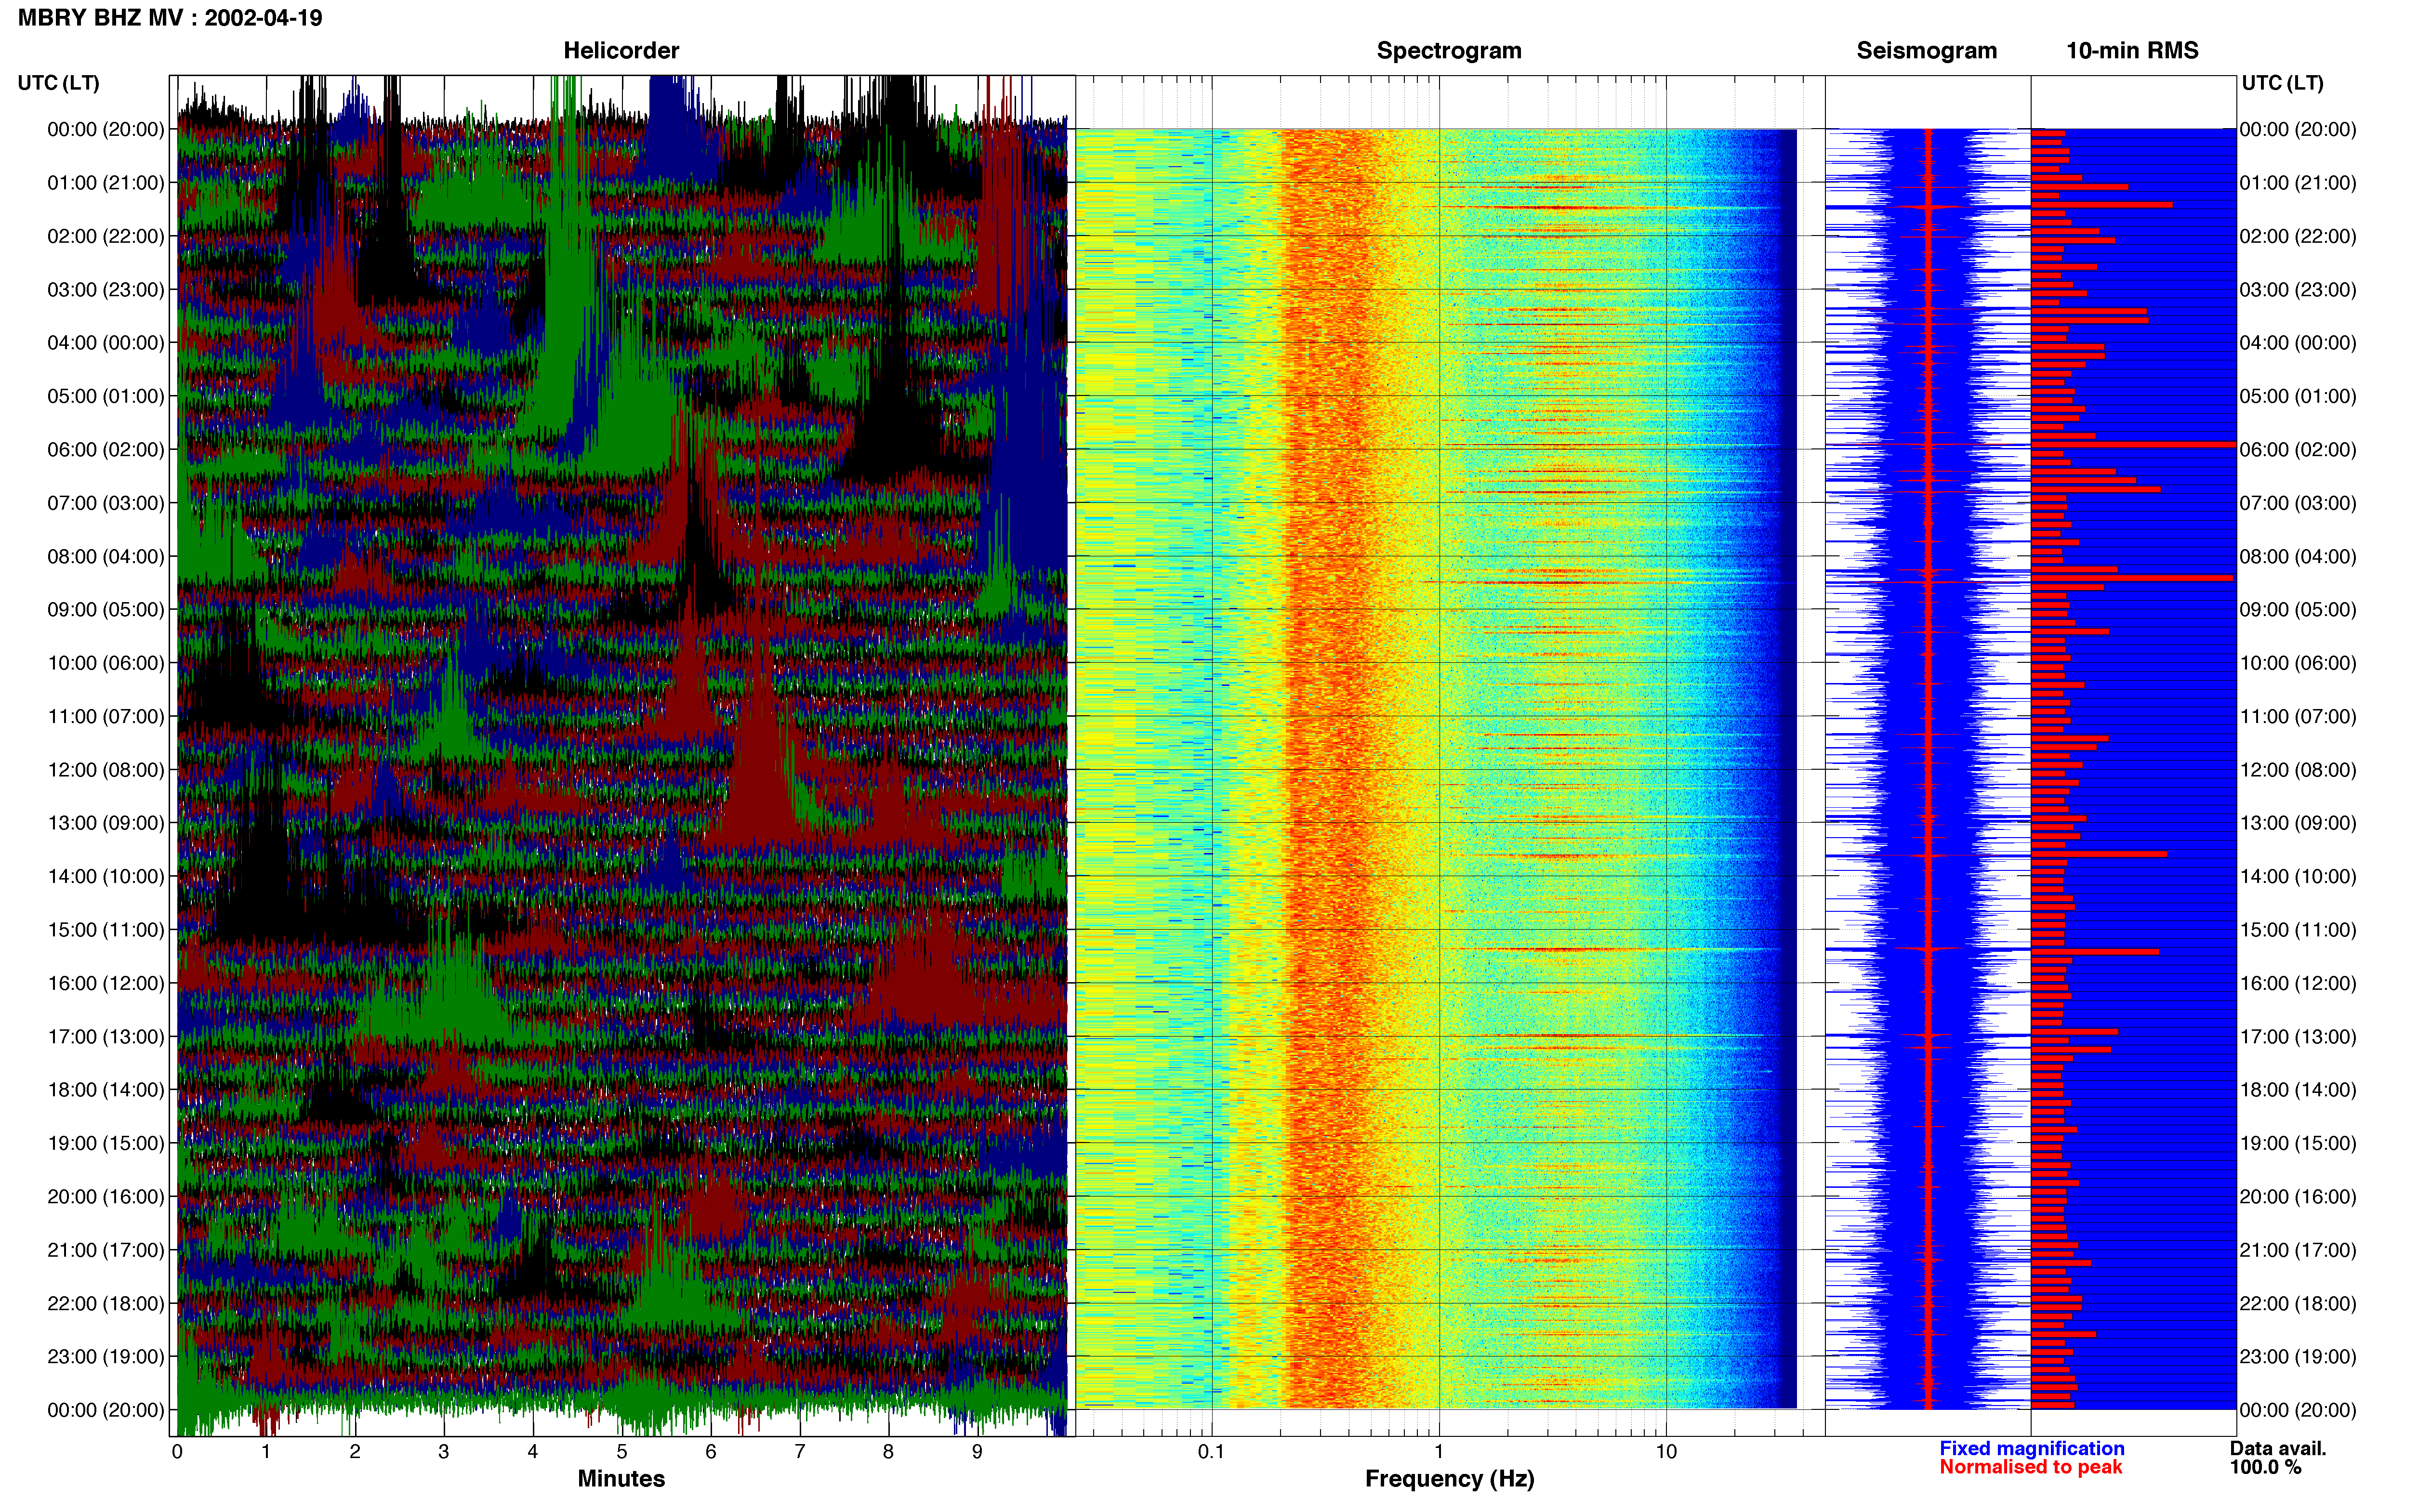Click the Normalised to peak legend text
The width and height of the screenshot is (2418, 1512).
coord(2030,1467)
